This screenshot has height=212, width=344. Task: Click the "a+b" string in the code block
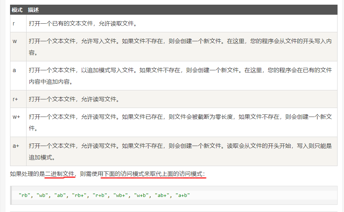pyautogui.click(x=183, y=195)
